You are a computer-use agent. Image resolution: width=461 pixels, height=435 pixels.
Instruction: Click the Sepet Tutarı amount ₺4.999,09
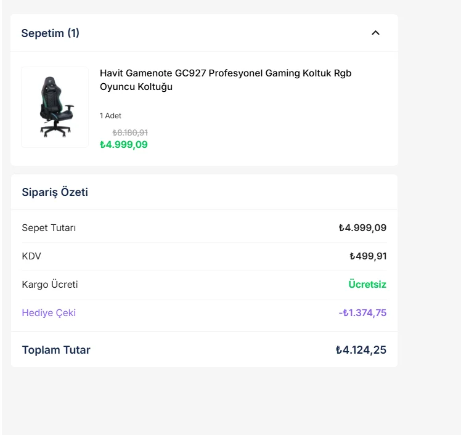[x=362, y=228]
